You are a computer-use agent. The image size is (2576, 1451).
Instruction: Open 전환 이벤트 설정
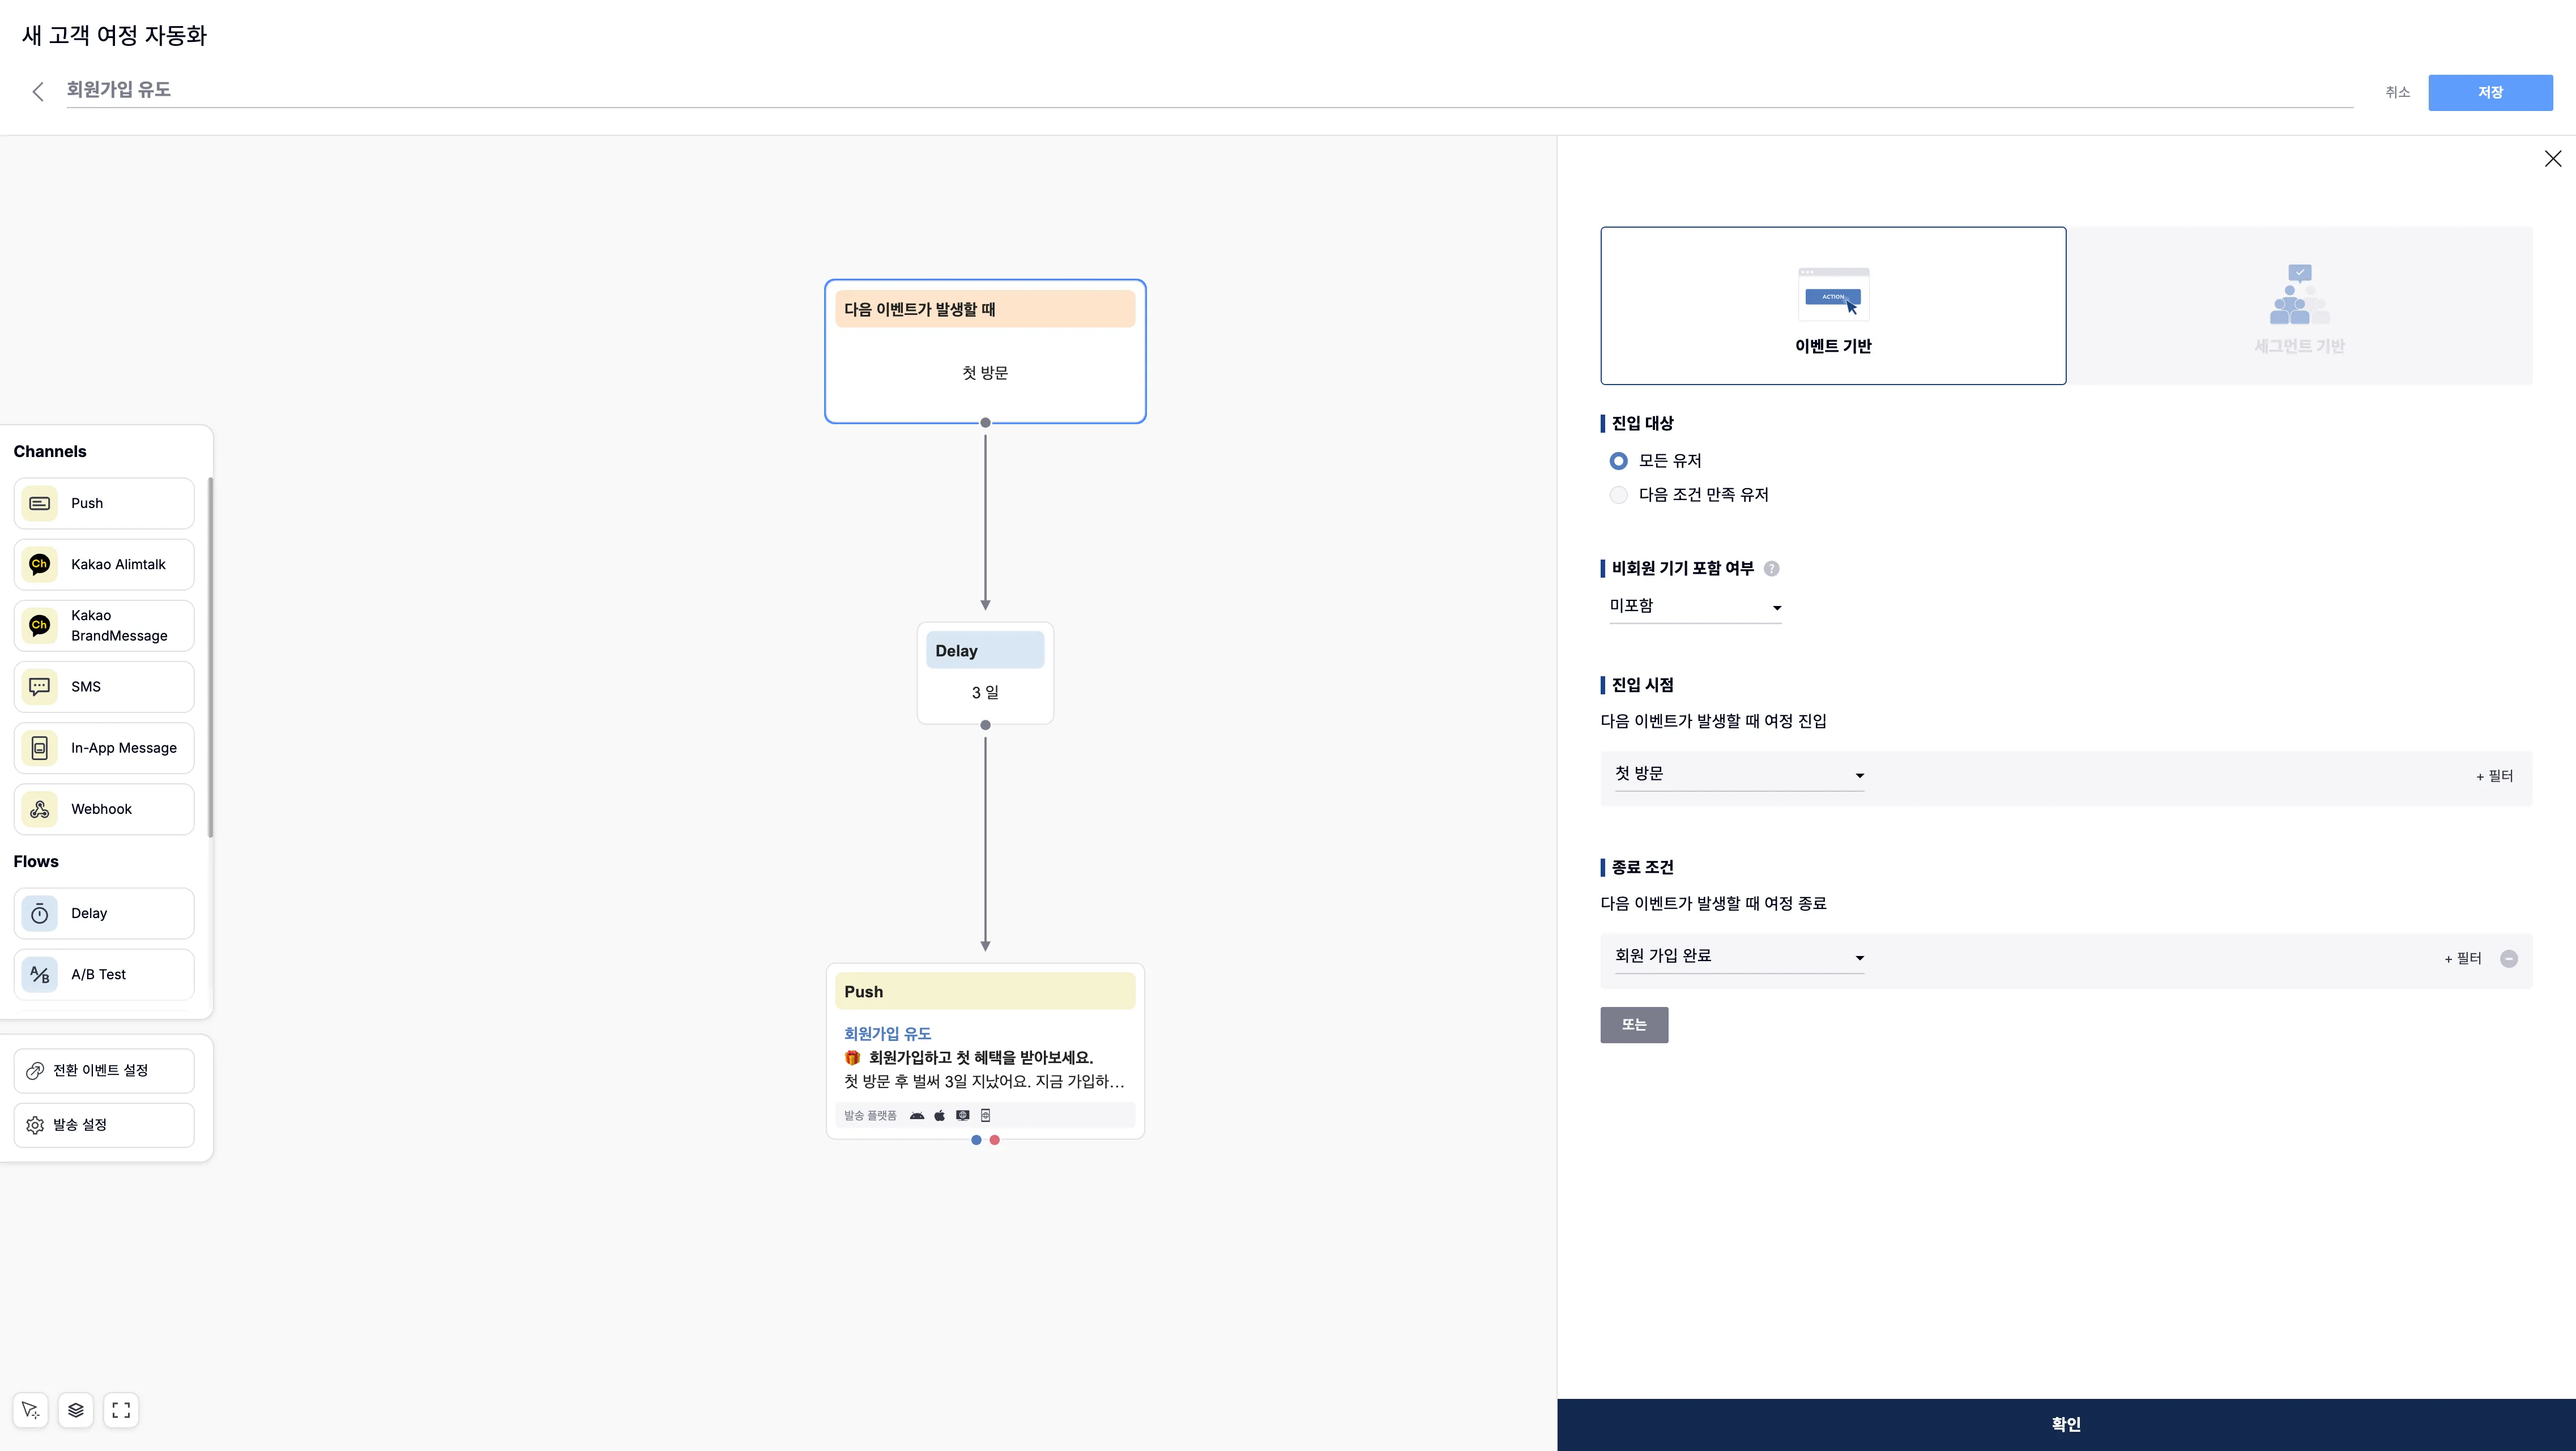point(104,1070)
